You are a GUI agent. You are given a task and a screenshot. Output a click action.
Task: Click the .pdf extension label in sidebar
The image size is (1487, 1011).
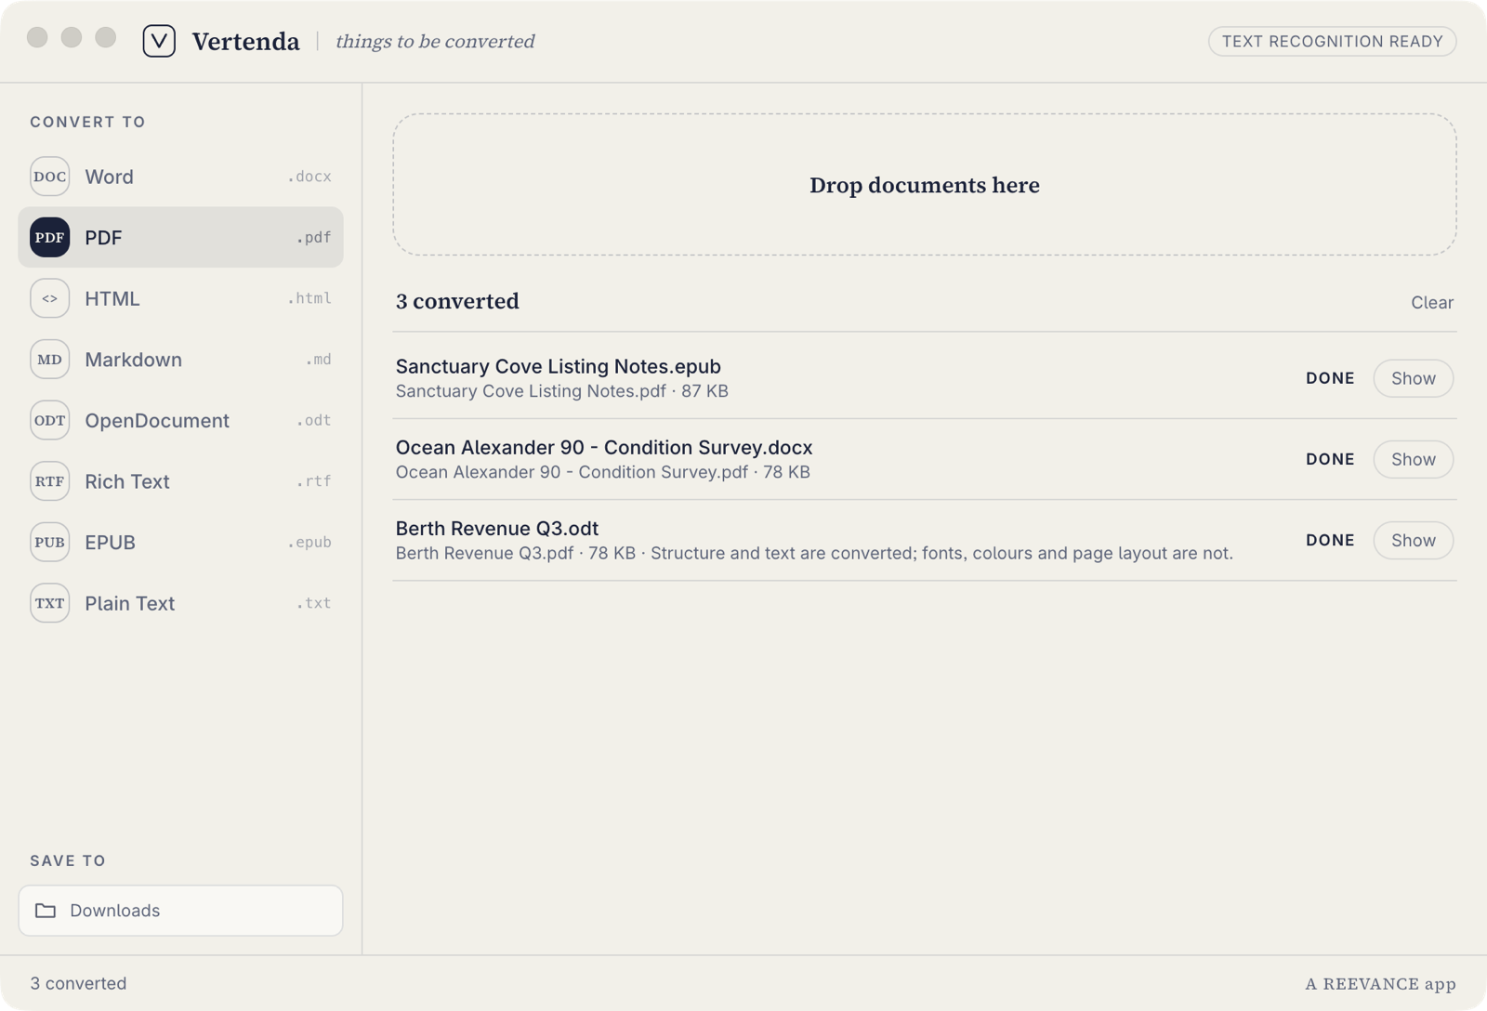point(314,238)
